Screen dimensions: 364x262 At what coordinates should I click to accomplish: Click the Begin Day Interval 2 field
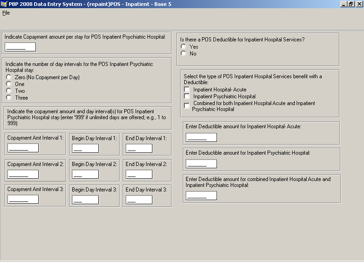coord(86,174)
